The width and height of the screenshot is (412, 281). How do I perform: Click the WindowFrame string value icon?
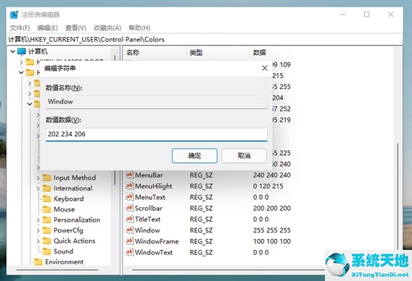pyautogui.click(x=130, y=240)
